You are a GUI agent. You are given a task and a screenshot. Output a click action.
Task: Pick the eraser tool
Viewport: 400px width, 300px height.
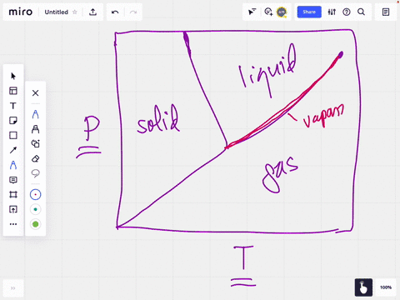35,158
